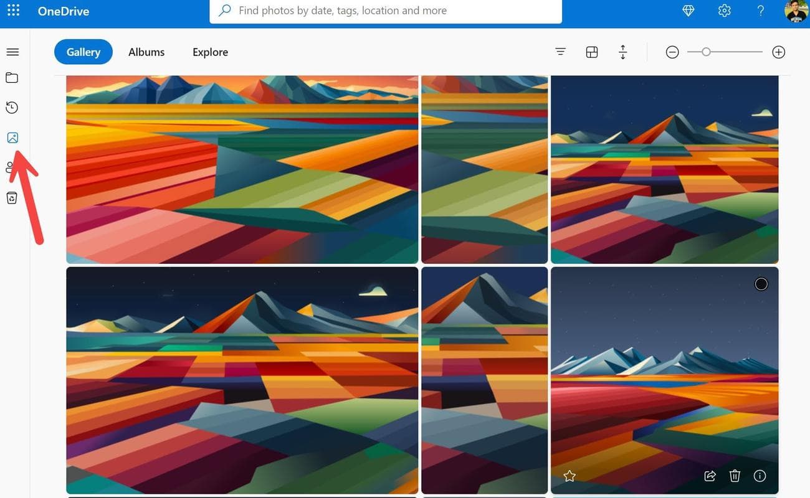810x498 pixels.
Task: Open the Recycle bin from the sidebar
Action: (x=12, y=197)
